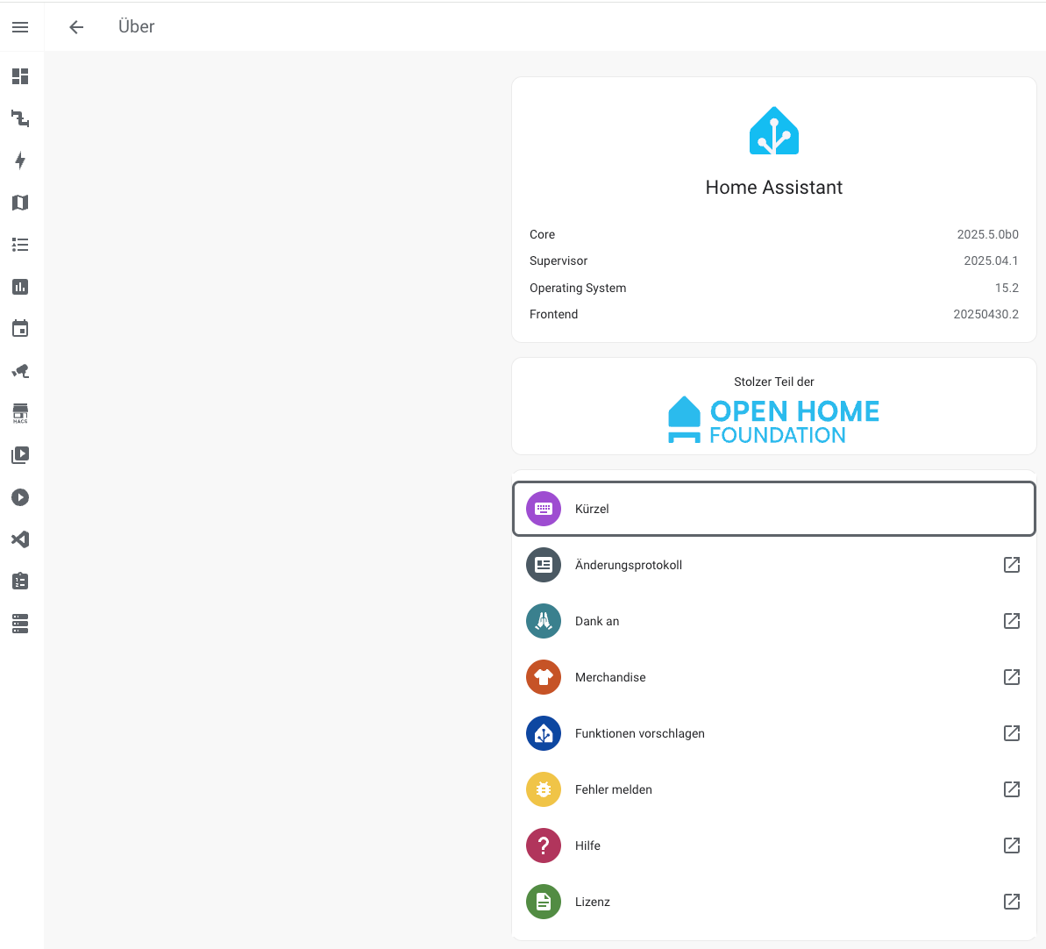Open the Änderungsprotokoll link

[x=774, y=565]
